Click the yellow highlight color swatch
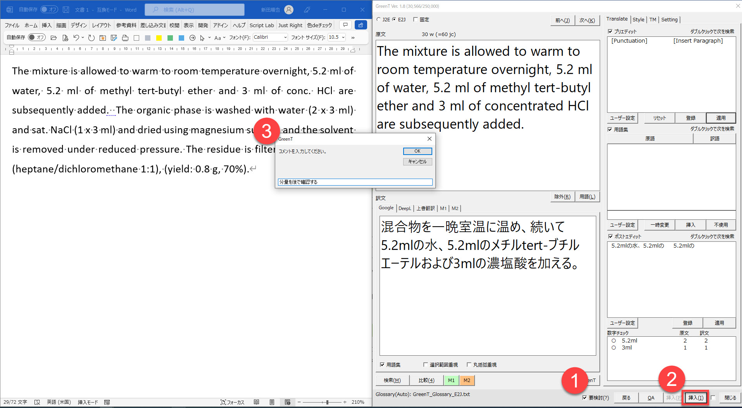This screenshot has height=408, width=742. click(159, 38)
